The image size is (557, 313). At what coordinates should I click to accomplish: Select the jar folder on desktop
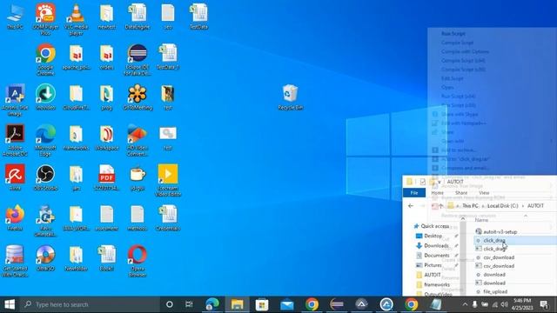pos(76,177)
